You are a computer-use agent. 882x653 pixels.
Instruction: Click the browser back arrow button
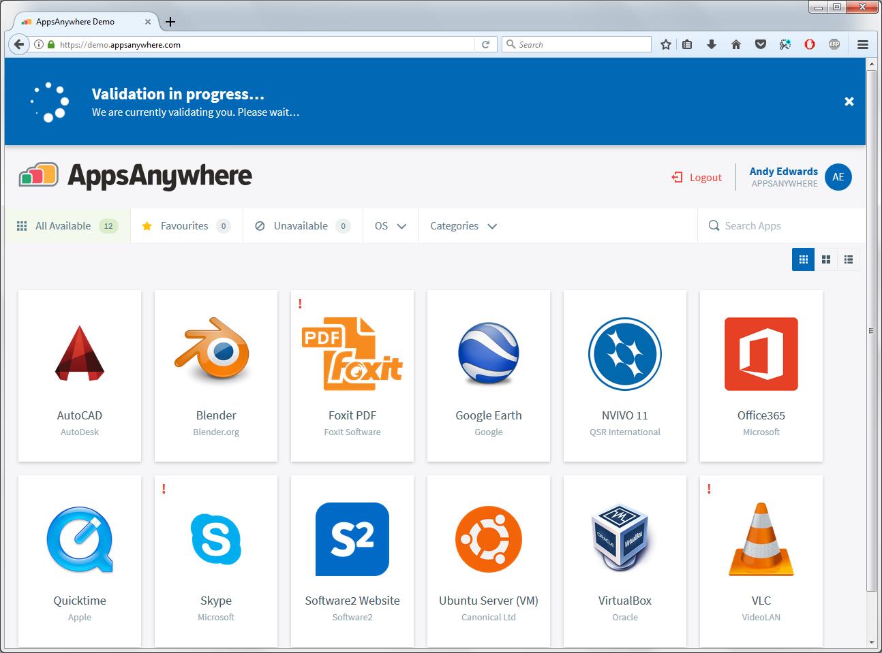pos(19,44)
